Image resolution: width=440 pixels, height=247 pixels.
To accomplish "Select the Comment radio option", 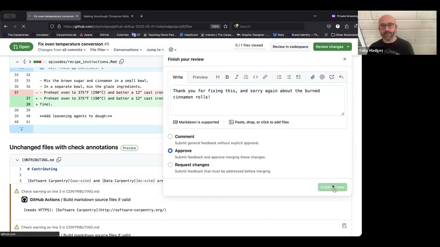I will tap(170, 137).
